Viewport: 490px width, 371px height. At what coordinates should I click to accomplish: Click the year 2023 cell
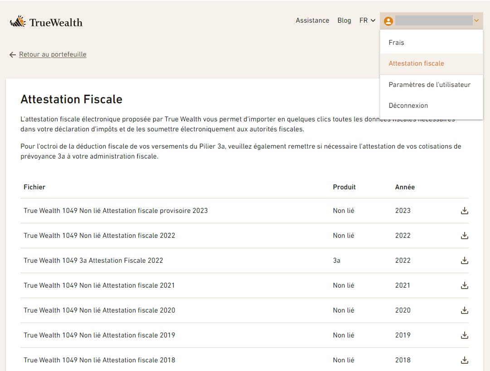[x=403, y=211]
